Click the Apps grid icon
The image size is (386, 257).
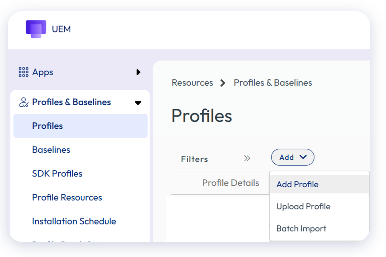click(x=23, y=72)
